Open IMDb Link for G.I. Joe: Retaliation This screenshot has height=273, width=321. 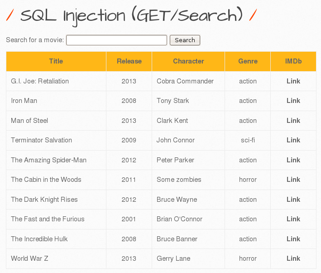(293, 81)
